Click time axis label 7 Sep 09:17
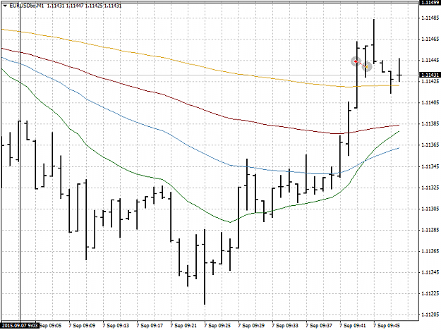 [150, 326]
